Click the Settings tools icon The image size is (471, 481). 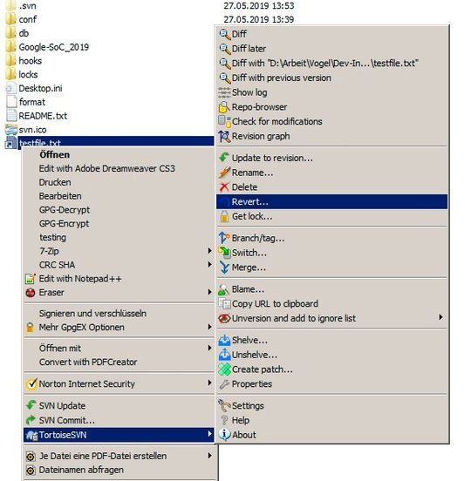pyautogui.click(x=224, y=405)
